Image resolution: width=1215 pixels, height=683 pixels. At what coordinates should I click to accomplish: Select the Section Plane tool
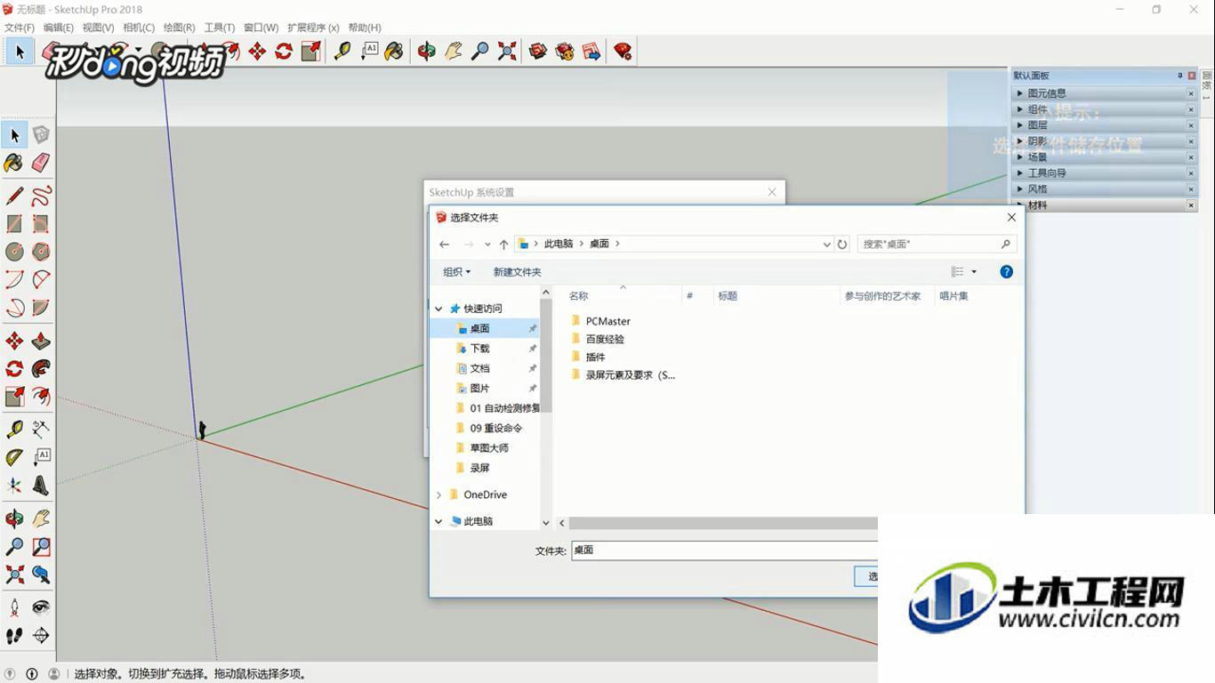41,636
